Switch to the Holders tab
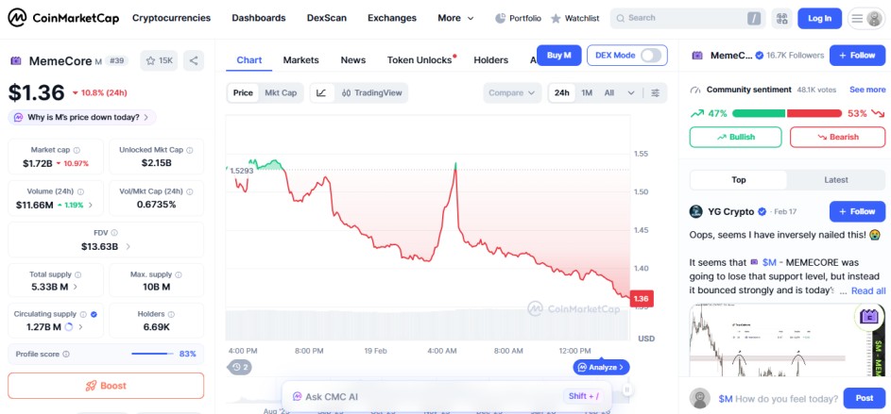The width and height of the screenshot is (891, 414). pyautogui.click(x=491, y=60)
